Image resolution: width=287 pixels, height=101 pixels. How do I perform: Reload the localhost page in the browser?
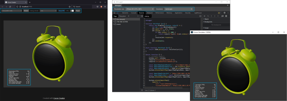[10, 7]
